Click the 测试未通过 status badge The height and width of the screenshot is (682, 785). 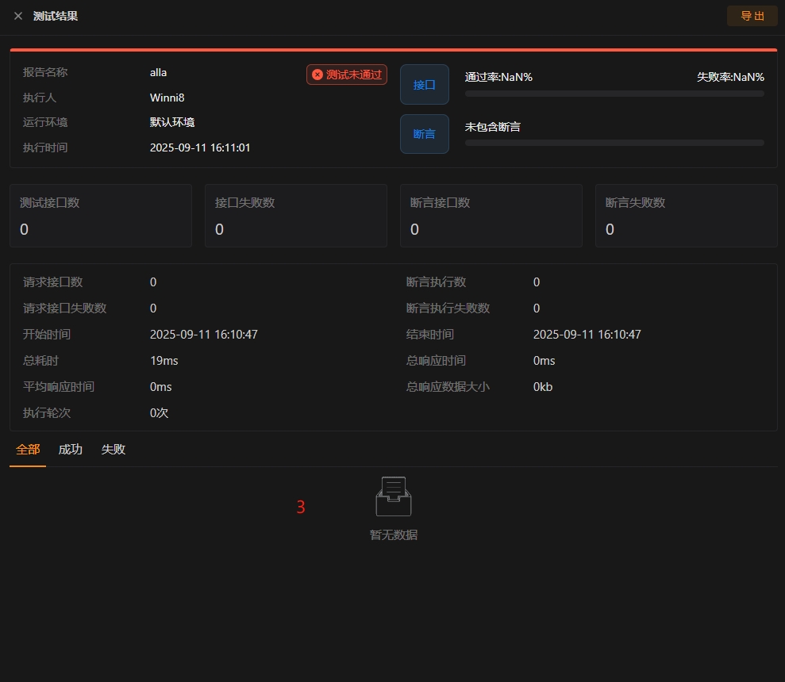346,75
